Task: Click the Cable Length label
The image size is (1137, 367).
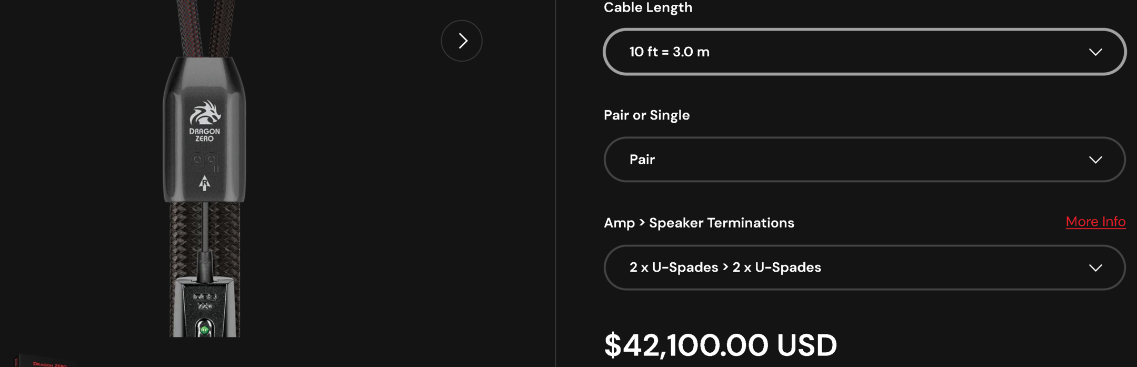Action: [x=648, y=8]
